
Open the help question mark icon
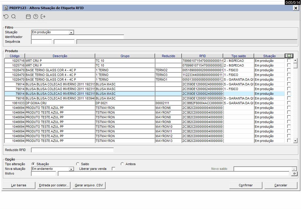35,16
